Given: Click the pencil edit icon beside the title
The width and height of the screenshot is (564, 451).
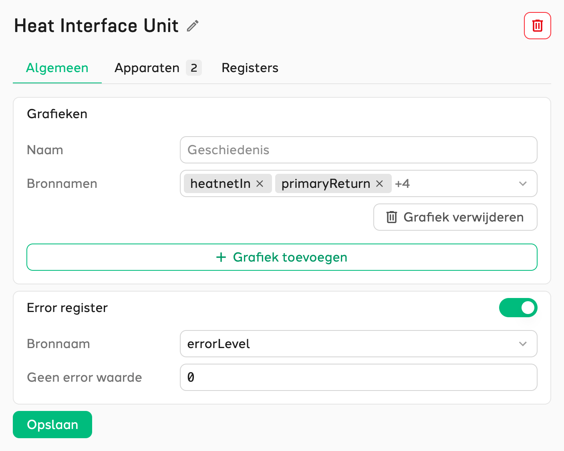Looking at the screenshot, I should coord(193,26).
